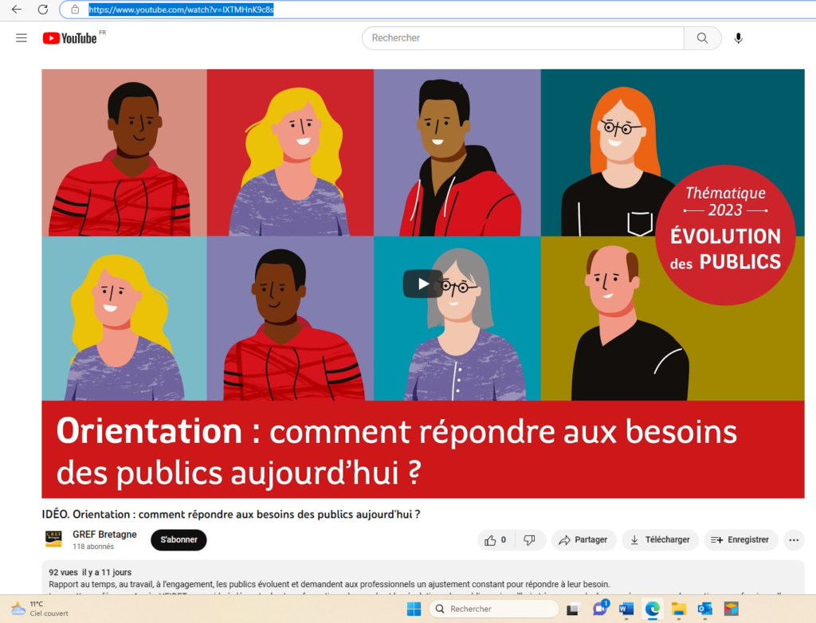Click the magnifier search button
This screenshot has height=623, width=816.
702,38
